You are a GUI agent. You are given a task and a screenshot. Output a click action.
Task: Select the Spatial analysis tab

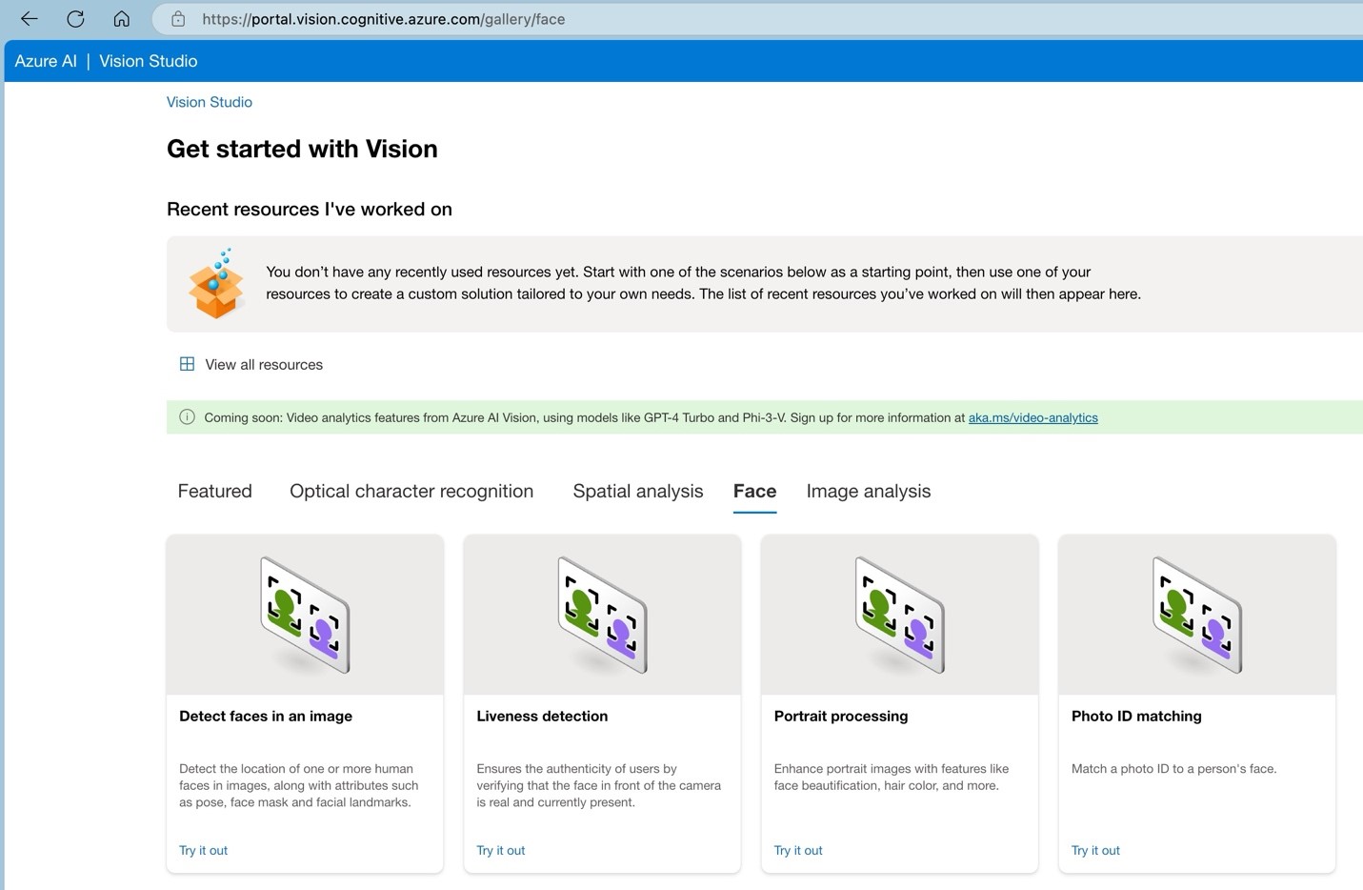pos(637,491)
